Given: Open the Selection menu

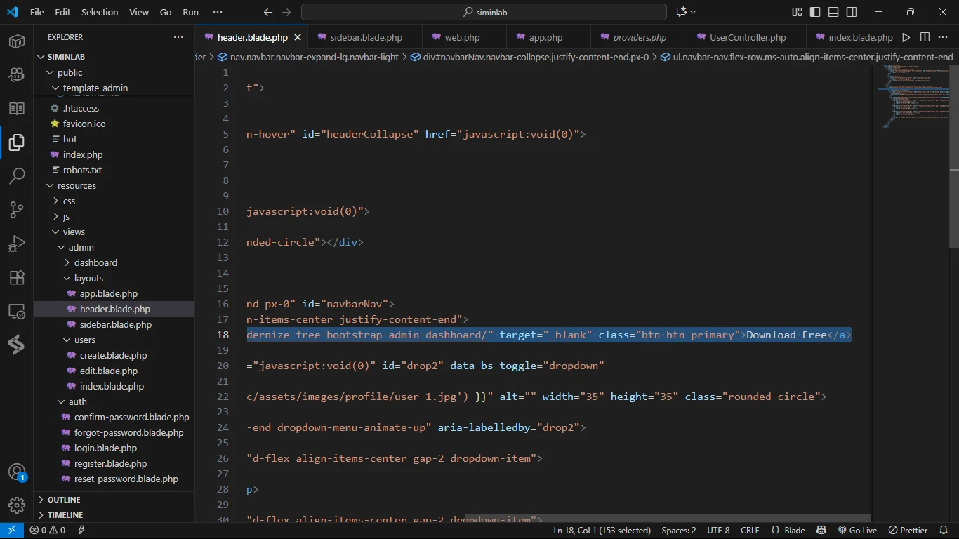Looking at the screenshot, I should point(100,12).
